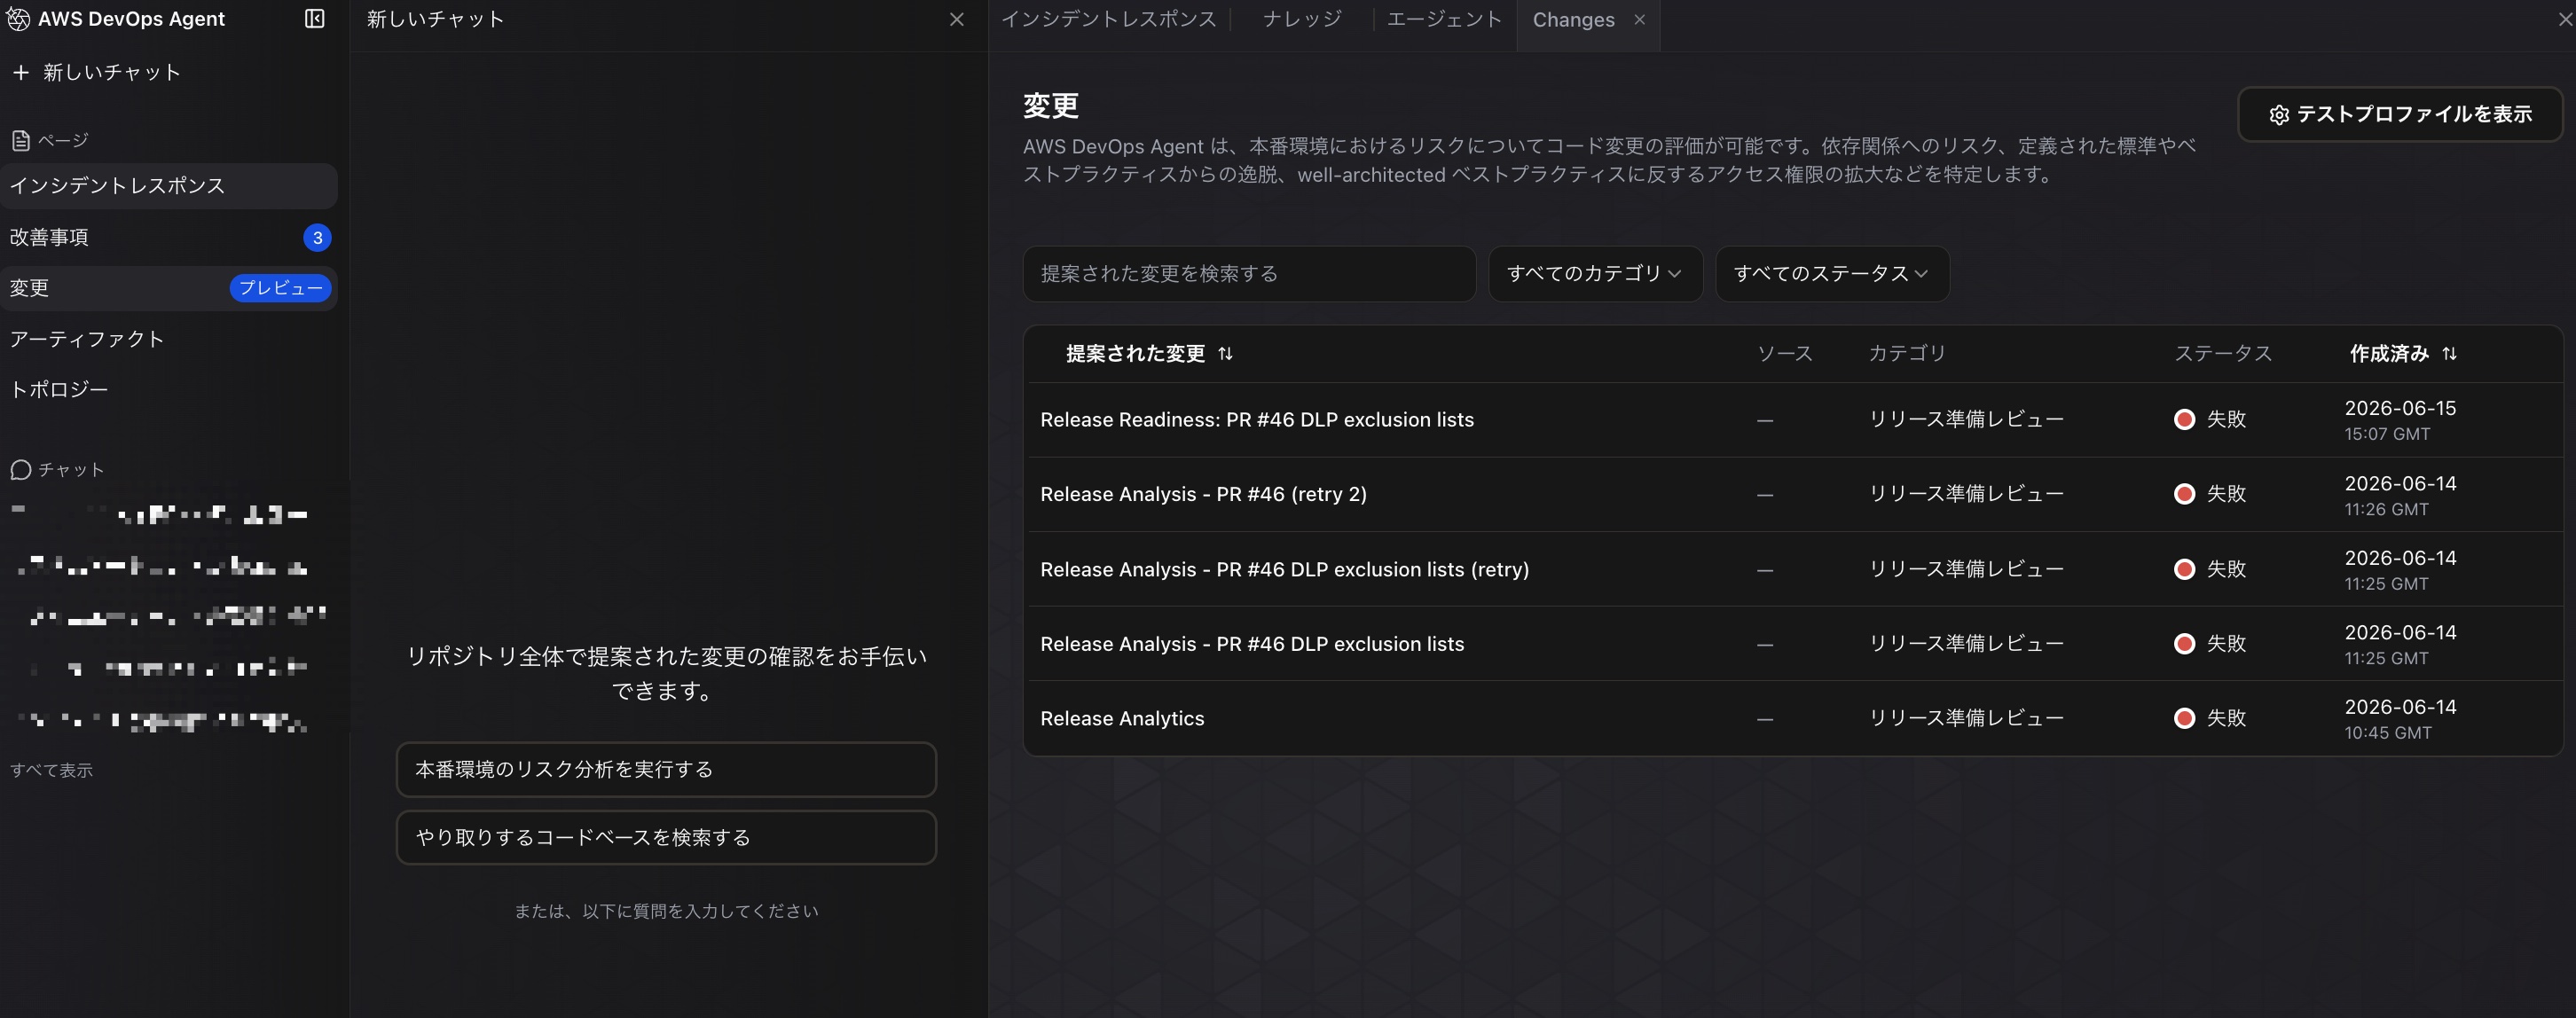
Task: Open Release Readiness: PR #46 DLP exclusion lists
Action: tap(1257, 420)
